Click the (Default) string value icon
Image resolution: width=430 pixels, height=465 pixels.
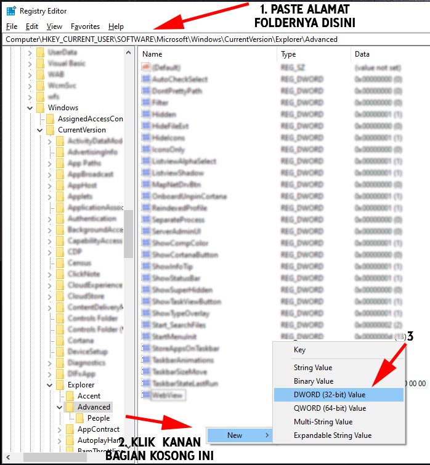[146, 67]
